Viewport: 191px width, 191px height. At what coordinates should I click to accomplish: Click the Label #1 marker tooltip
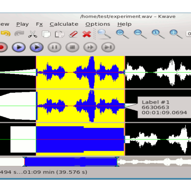pos(164,107)
